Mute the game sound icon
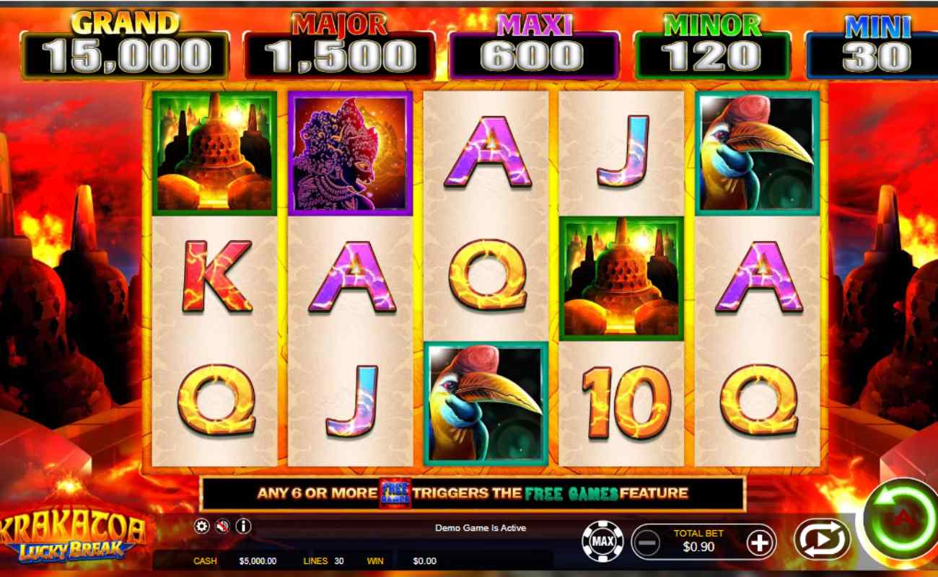The height and width of the screenshot is (577, 938). click(x=222, y=527)
